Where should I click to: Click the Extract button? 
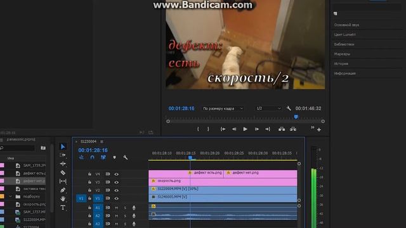pyautogui.click(x=293, y=129)
